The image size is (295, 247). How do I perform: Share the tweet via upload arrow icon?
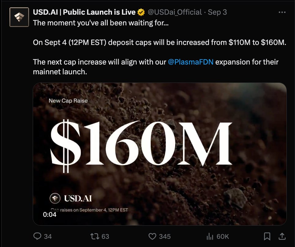tap(282, 236)
